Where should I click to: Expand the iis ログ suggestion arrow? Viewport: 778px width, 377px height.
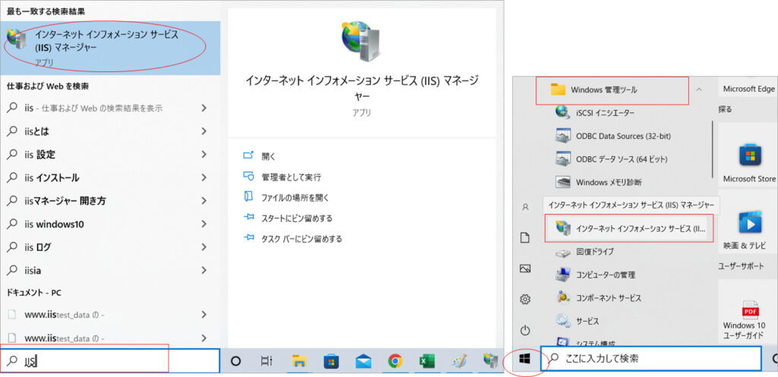pyautogui.click(x=204, y=247)
